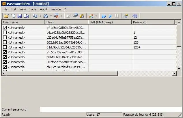The height and width of the screenshot is (118, 183).
Task: Click the greyed pause attack icon
Action: 117,16
